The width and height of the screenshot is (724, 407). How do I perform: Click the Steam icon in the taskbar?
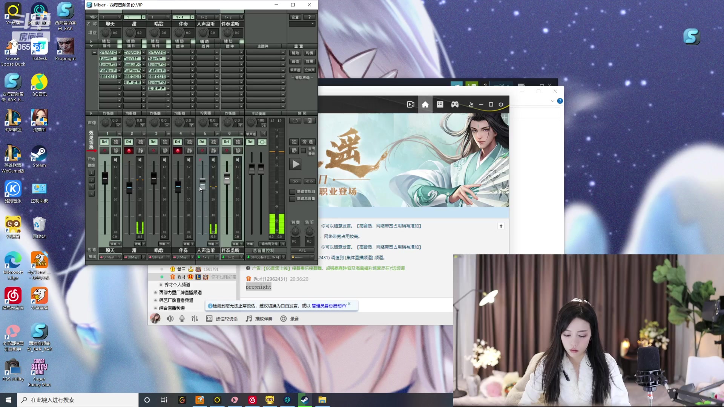coord(305,400)
